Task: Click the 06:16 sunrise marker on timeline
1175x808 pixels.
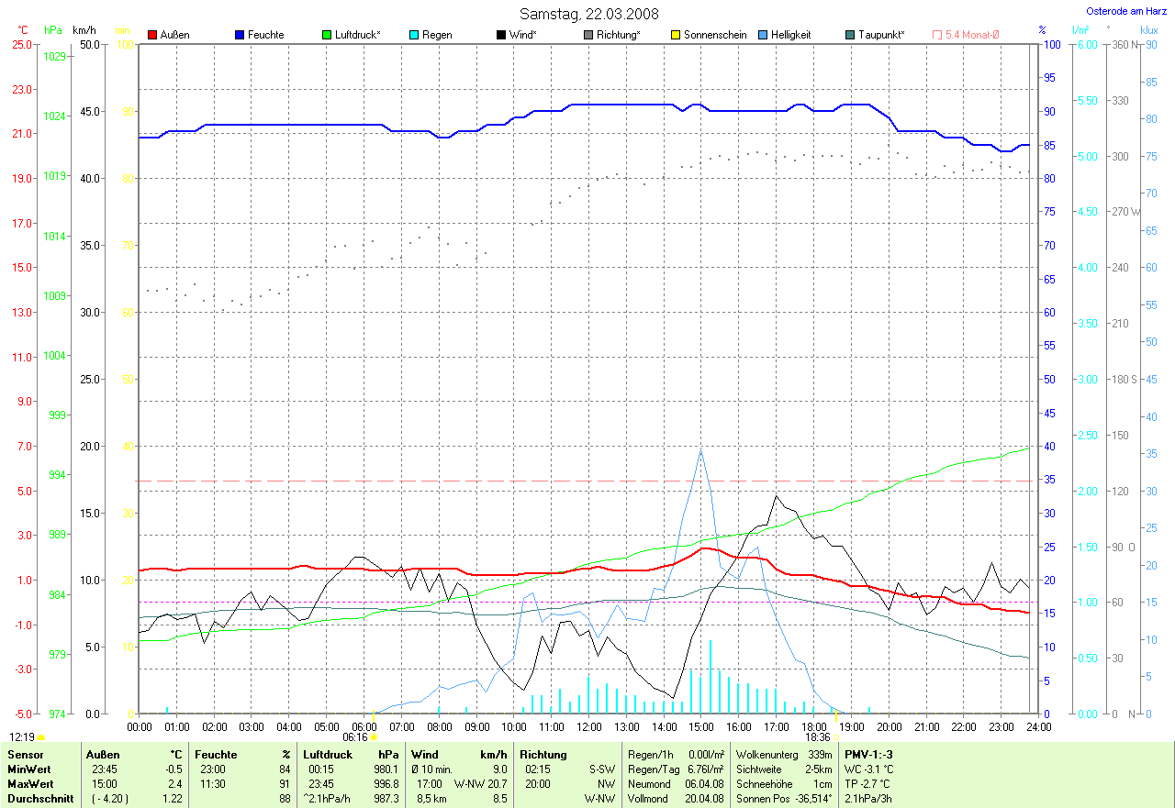Action: tap(355, 736)
